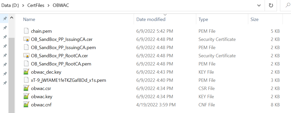Select the OB_SandBox_PP_RootCA.cer certificate icon
This screenshot has width=291, height=113.
[x=26, y=56]
